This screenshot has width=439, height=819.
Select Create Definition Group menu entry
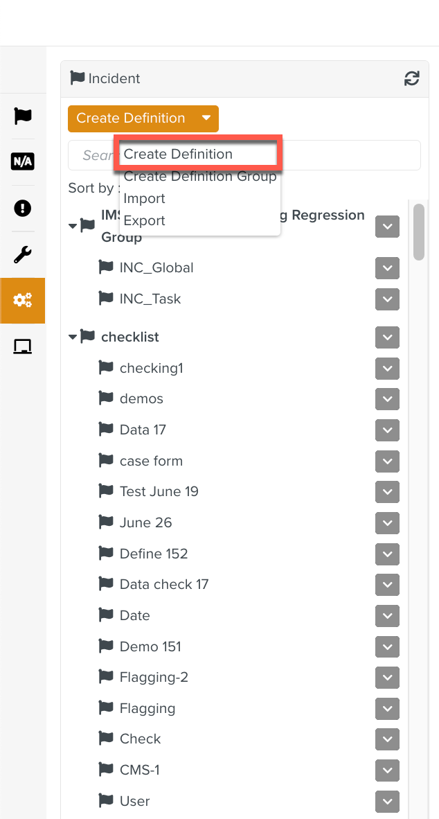200,177
